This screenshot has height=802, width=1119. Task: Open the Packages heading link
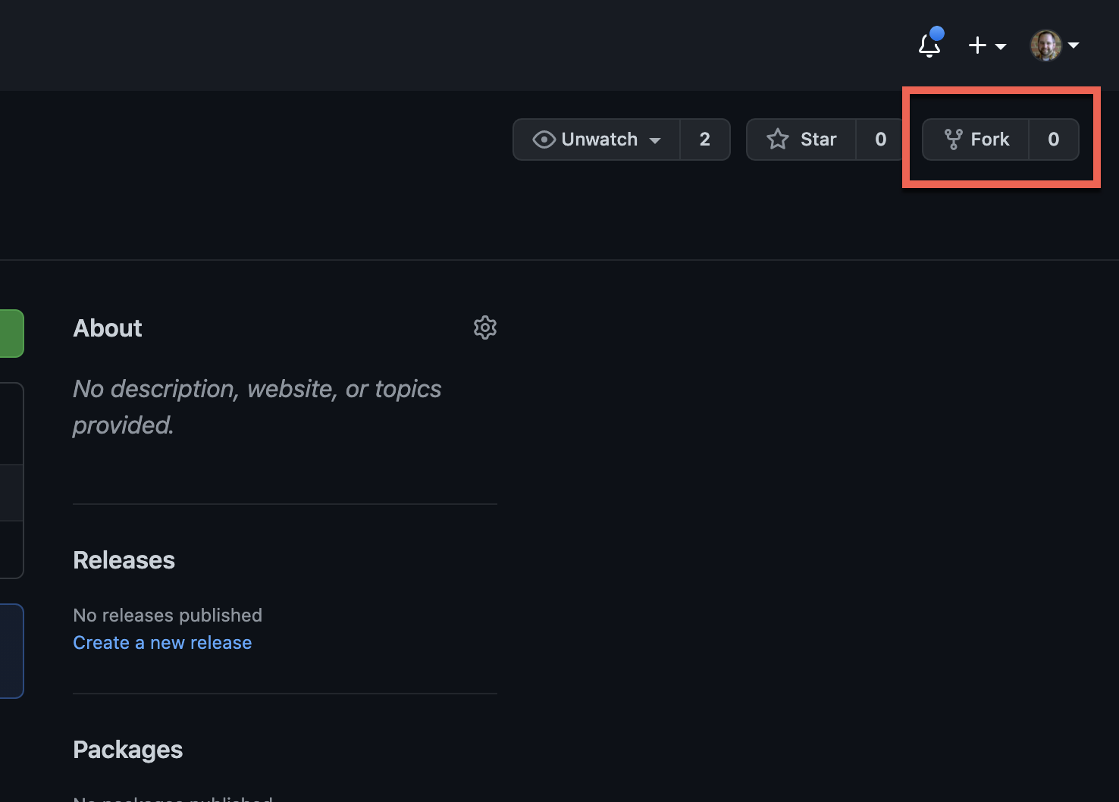tap(128, 750)
